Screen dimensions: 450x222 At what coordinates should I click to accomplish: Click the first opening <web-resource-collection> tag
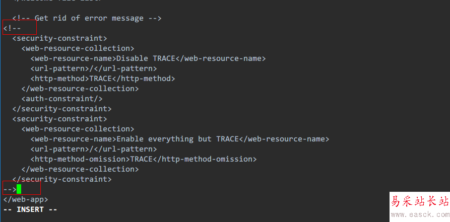78,48
